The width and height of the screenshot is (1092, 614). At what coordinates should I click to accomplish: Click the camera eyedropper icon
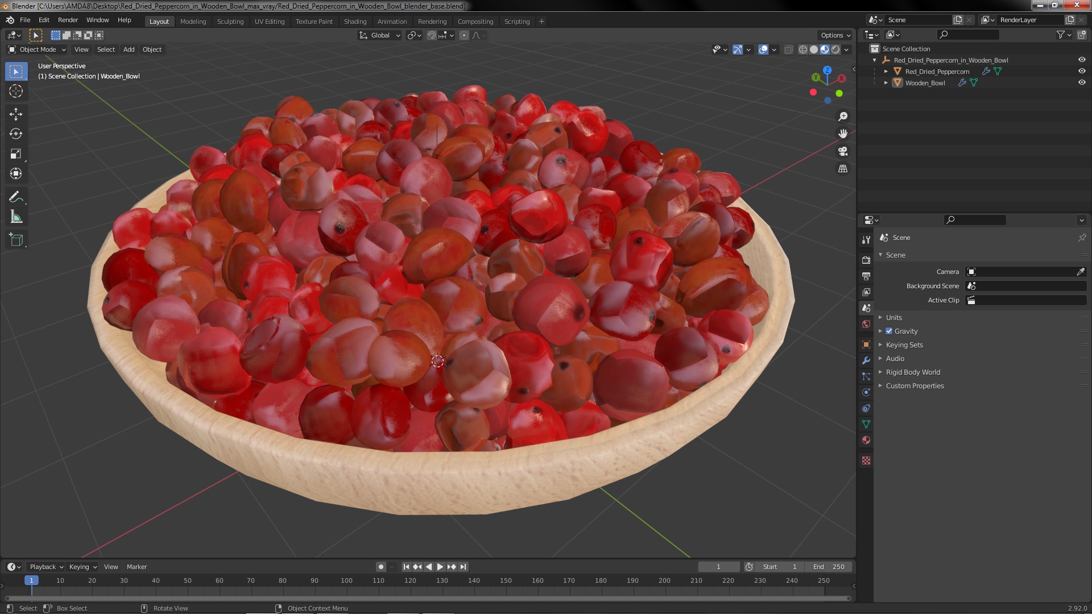(x=1080, y=272)
